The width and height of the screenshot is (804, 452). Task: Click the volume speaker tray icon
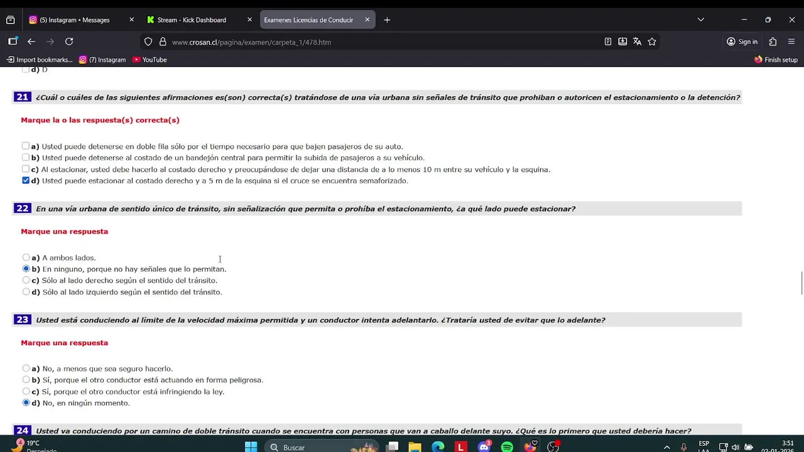735,447
